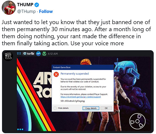Click OK in the suspension dialog
This screenshot has height=134, width=156.
click(x=106, y=108)
